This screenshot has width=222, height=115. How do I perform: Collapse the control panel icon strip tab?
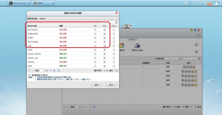tap(132, 39)
